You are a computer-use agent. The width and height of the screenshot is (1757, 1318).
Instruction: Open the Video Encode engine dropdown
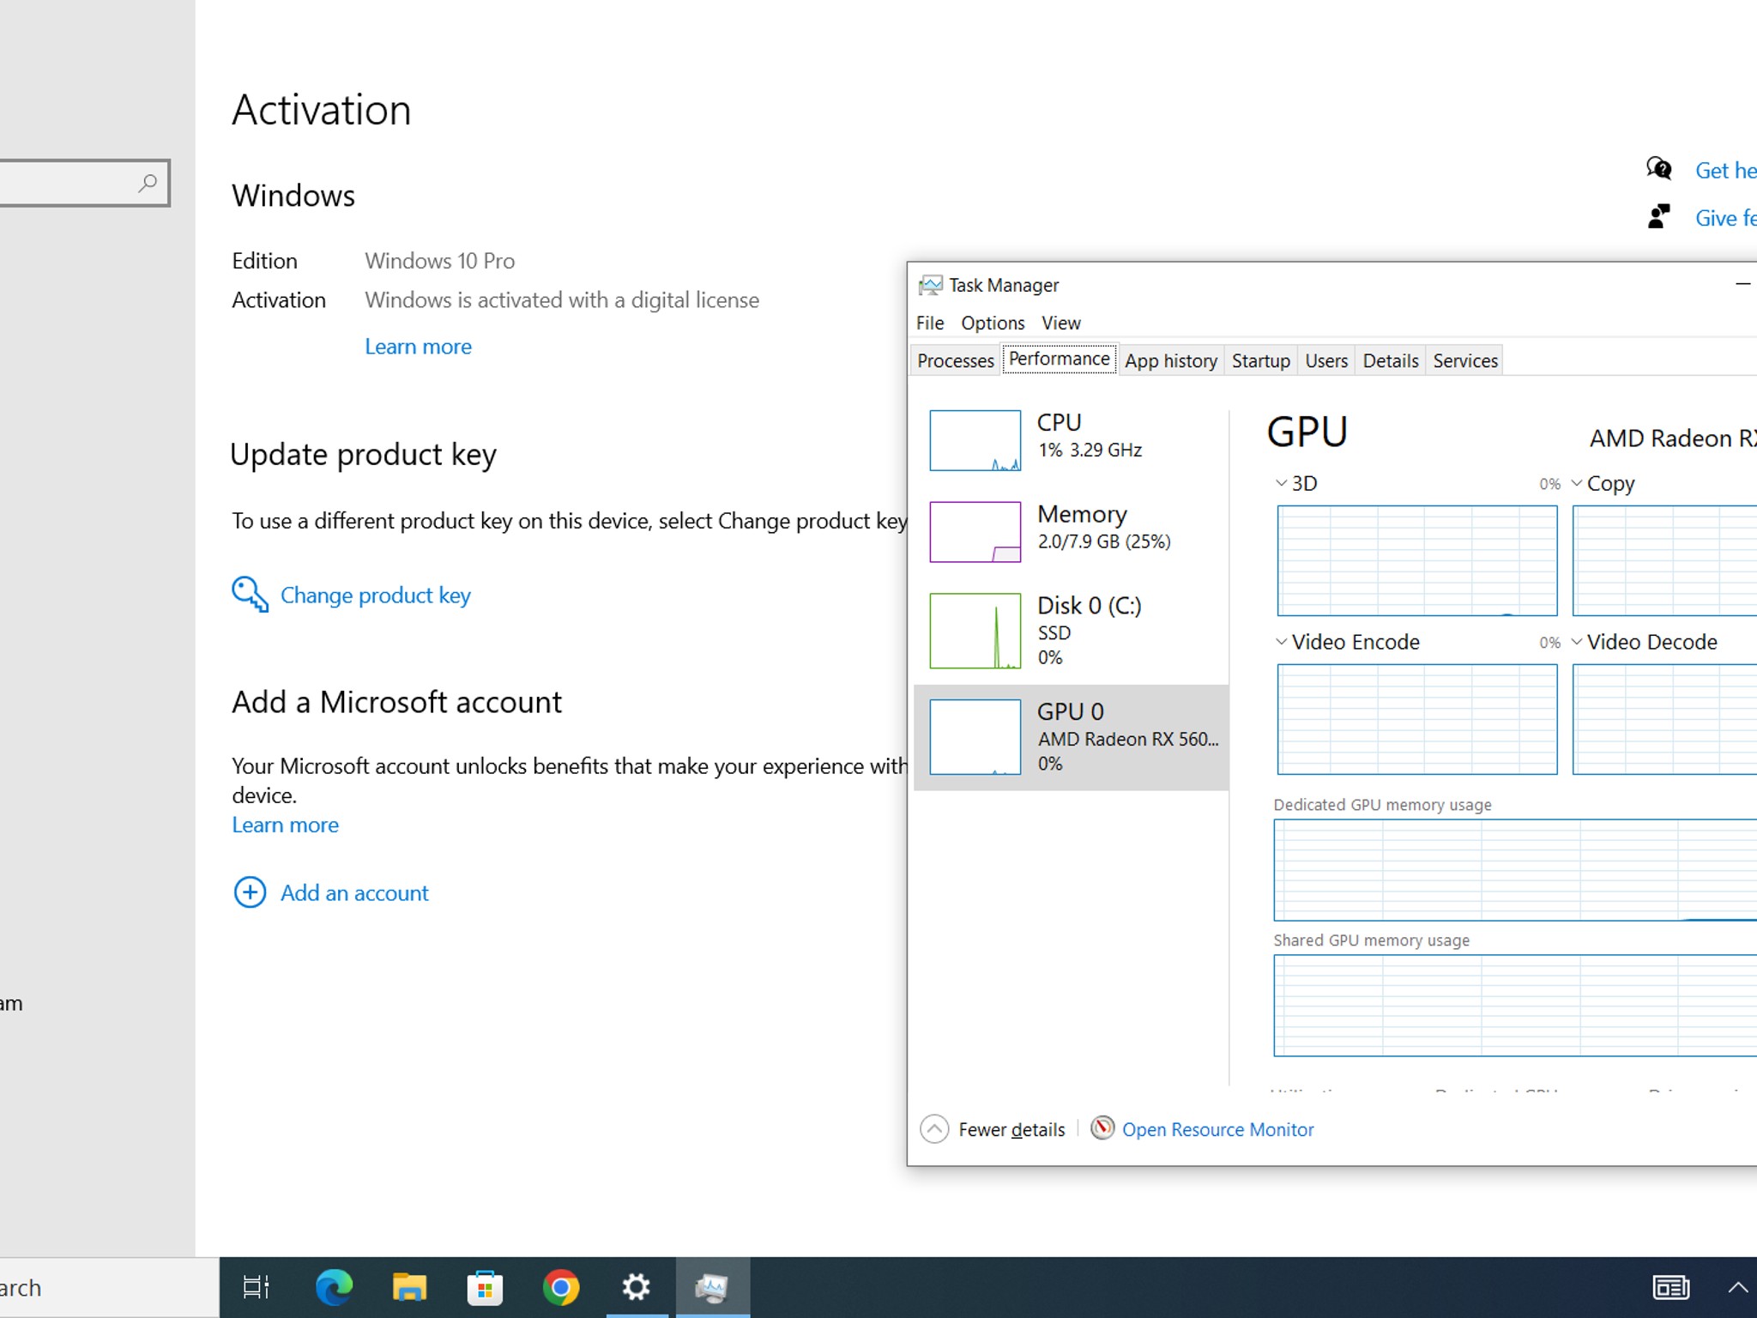1281,642
